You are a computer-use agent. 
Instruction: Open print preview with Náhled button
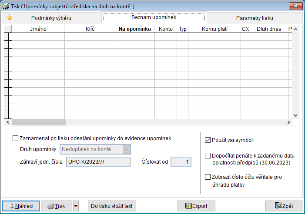click(20, 206)
